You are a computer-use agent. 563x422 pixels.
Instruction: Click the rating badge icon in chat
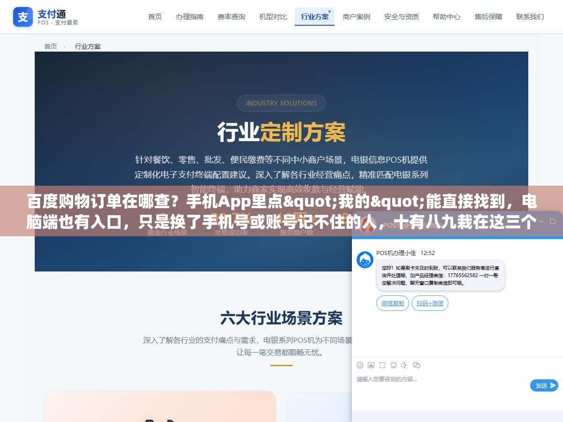click(394, 365)
